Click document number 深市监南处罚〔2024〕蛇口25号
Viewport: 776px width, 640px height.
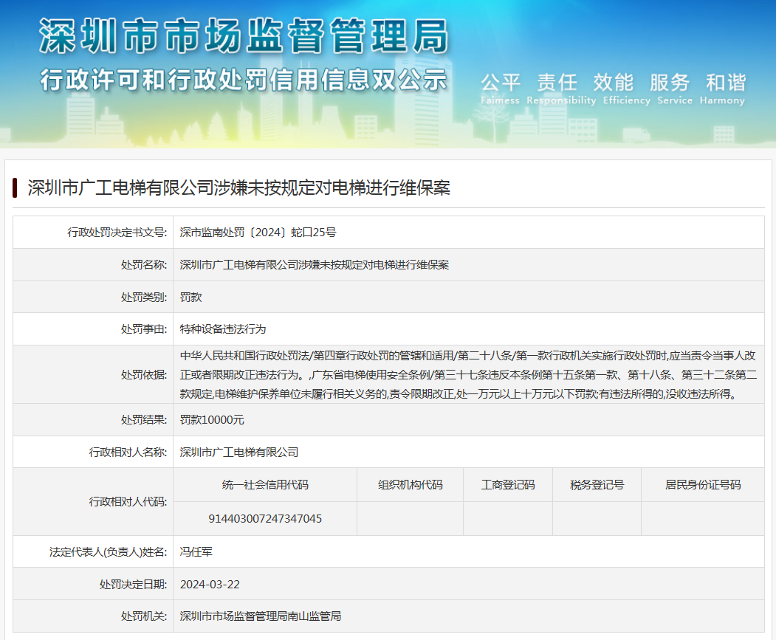(x=258, y=232)
